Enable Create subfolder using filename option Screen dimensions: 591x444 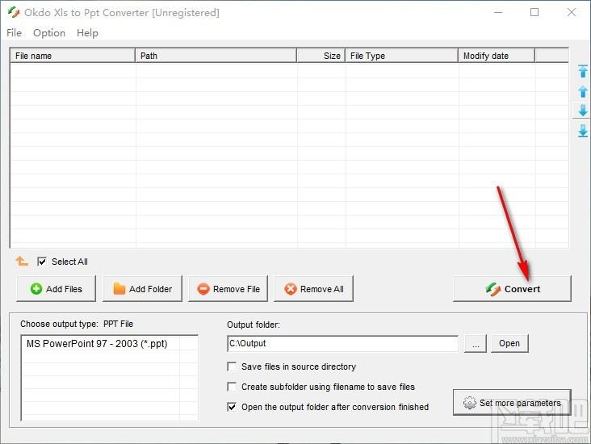tap(232, 387)
